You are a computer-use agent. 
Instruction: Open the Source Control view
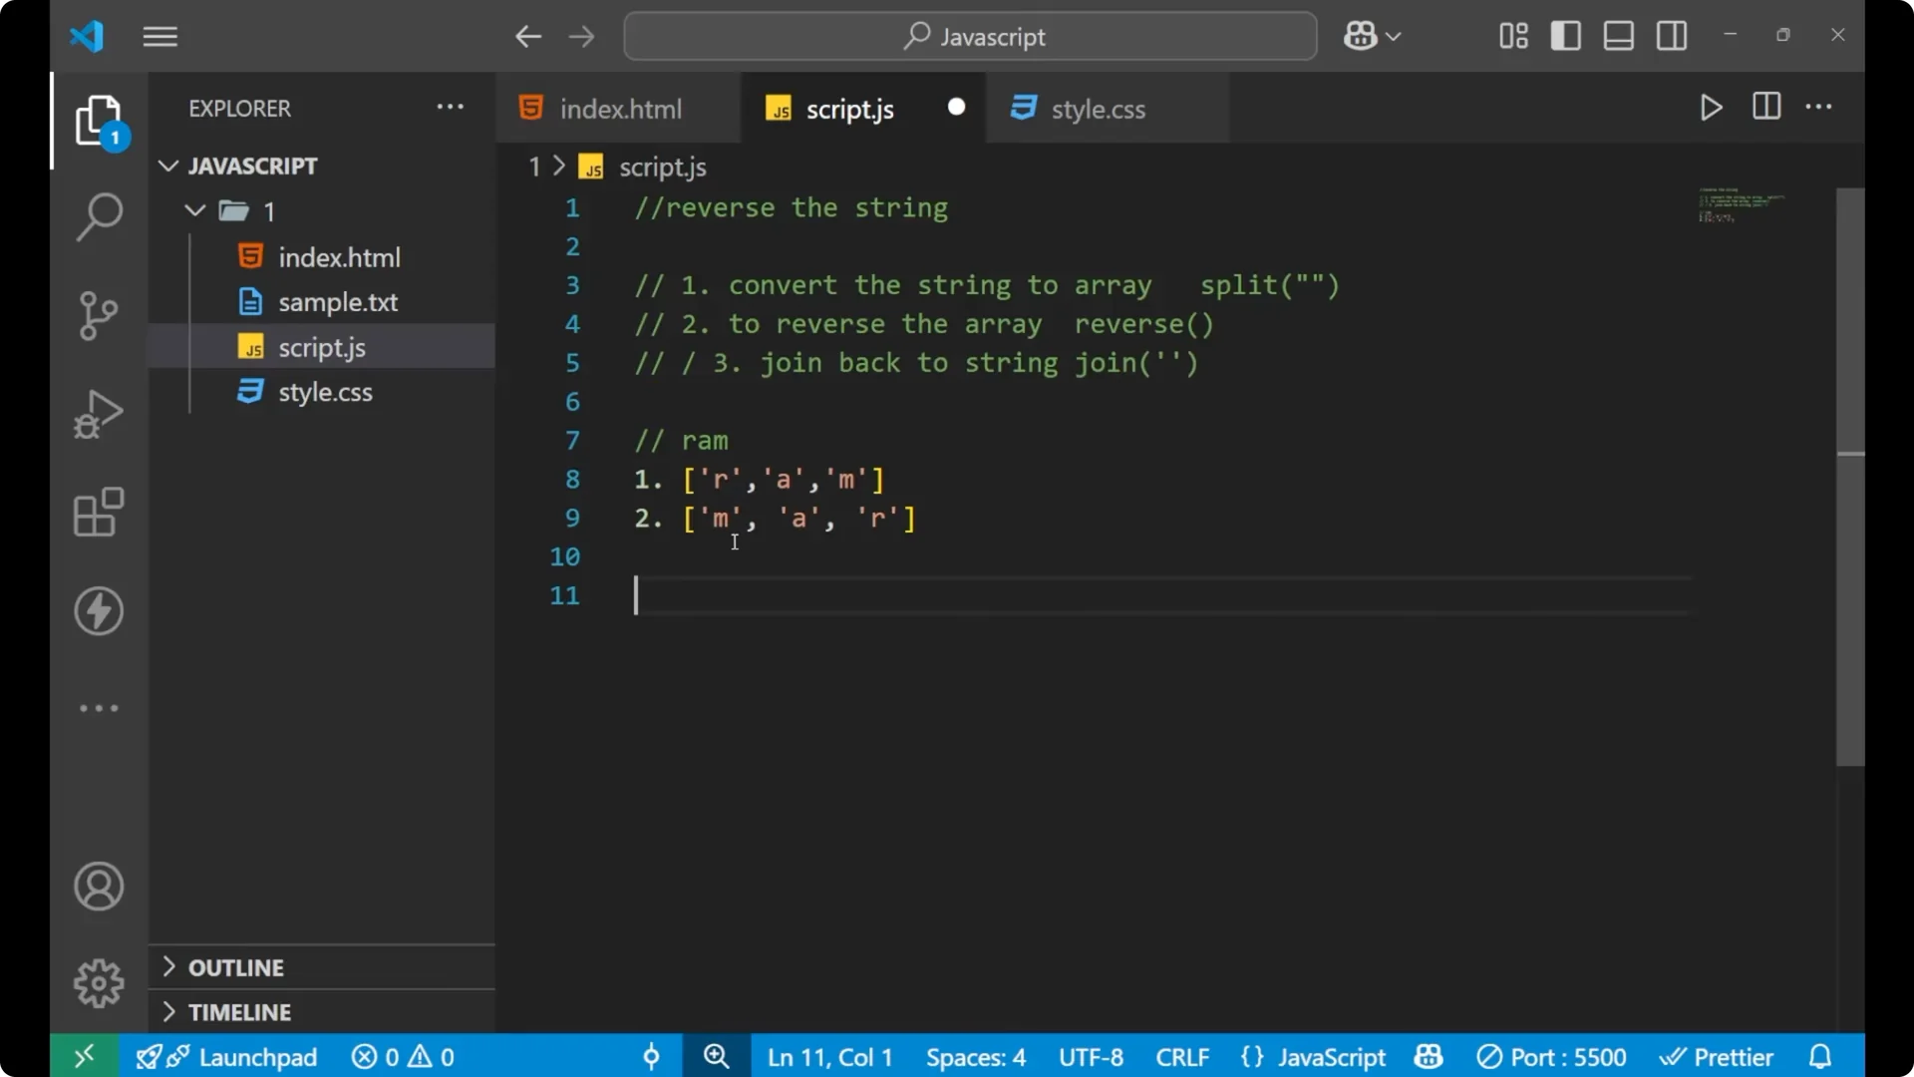pos(99,315)
